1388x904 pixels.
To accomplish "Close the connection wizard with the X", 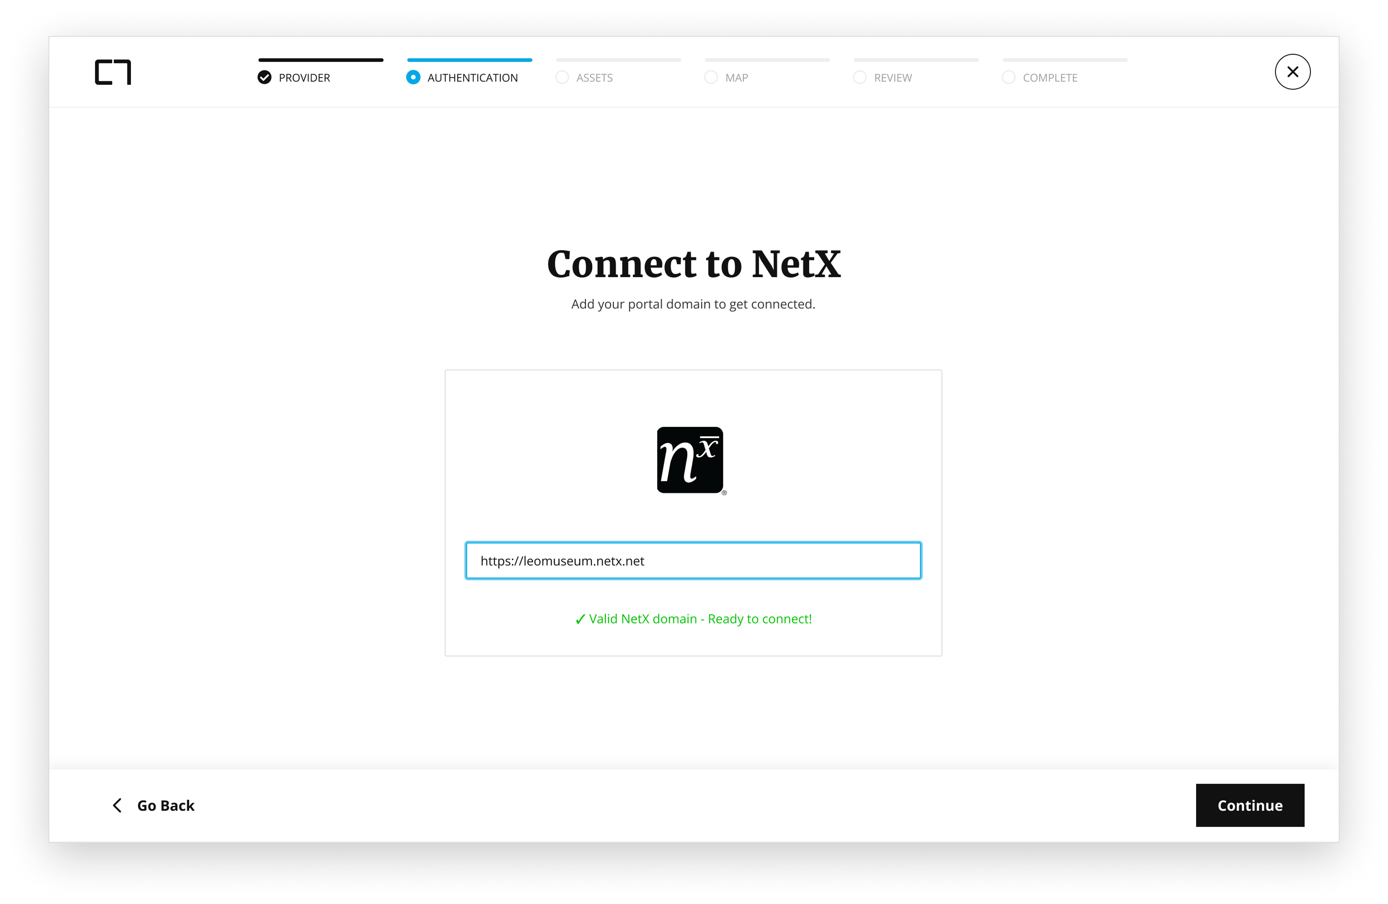I will [x=1293, y=72].
